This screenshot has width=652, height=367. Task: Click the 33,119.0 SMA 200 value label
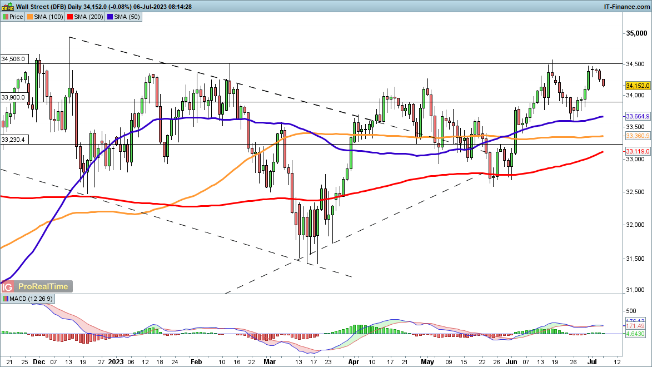tap(638, 151)
